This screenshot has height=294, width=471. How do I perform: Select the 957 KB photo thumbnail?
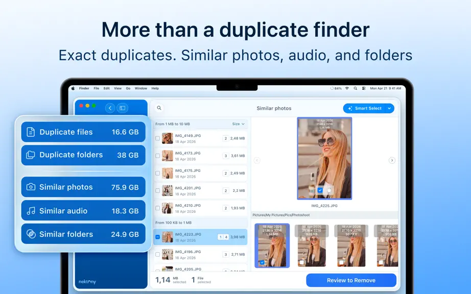[351, 246]
